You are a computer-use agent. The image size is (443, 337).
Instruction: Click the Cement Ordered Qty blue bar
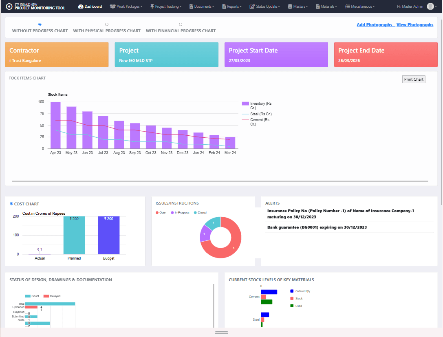click(x=269, y=292)
